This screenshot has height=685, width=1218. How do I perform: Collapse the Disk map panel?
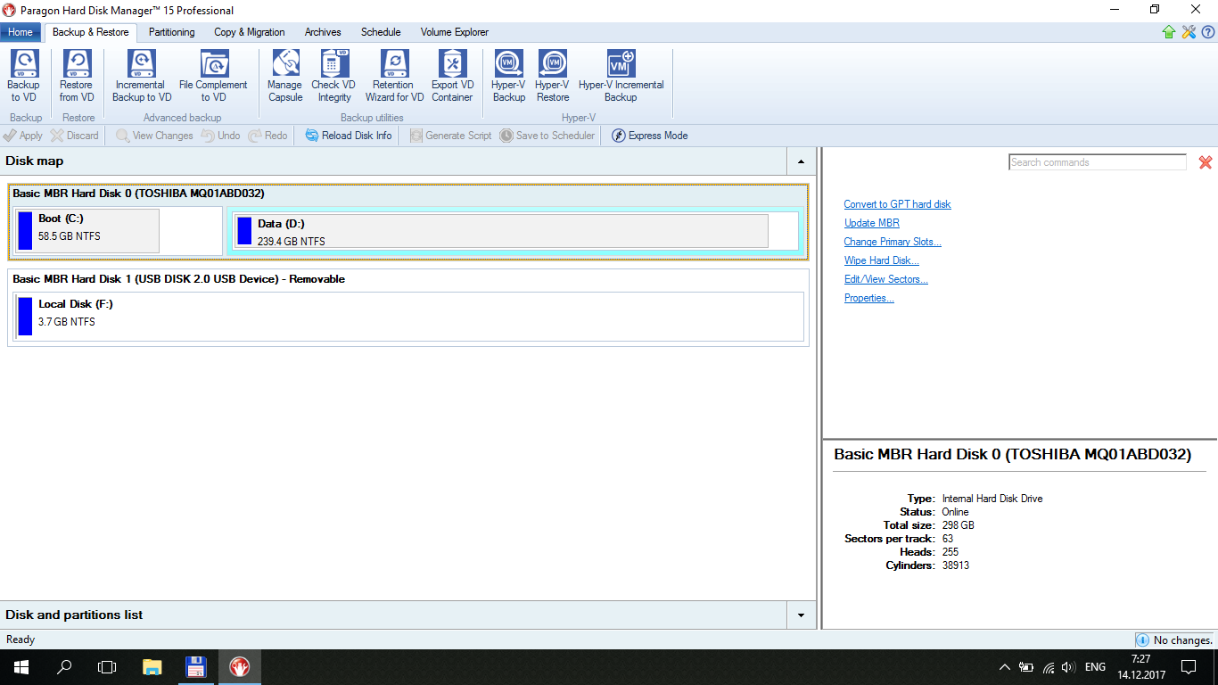(801, 161)
